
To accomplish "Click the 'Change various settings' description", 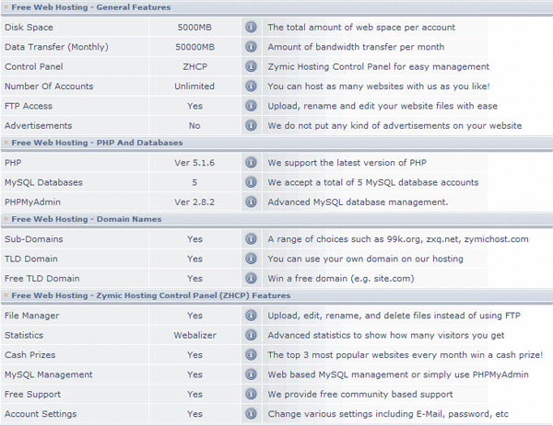I will [x=388, y=414].
